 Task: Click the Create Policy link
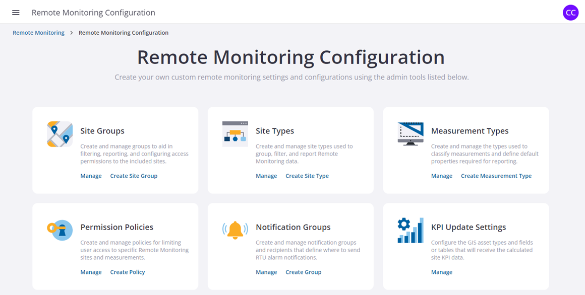(x=128, y=272)
